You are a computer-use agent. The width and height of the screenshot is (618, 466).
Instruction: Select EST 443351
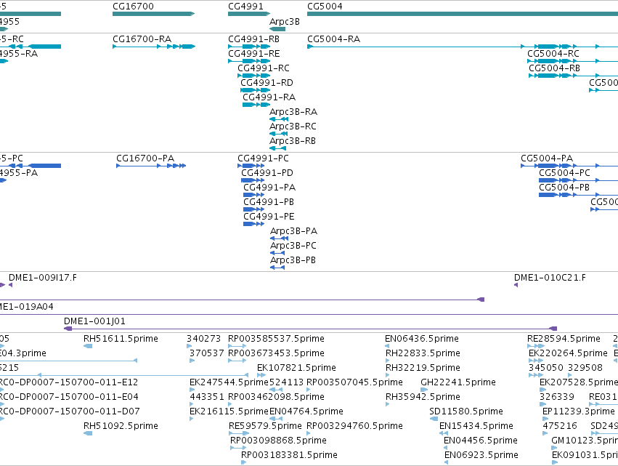(x=192, y=404)
